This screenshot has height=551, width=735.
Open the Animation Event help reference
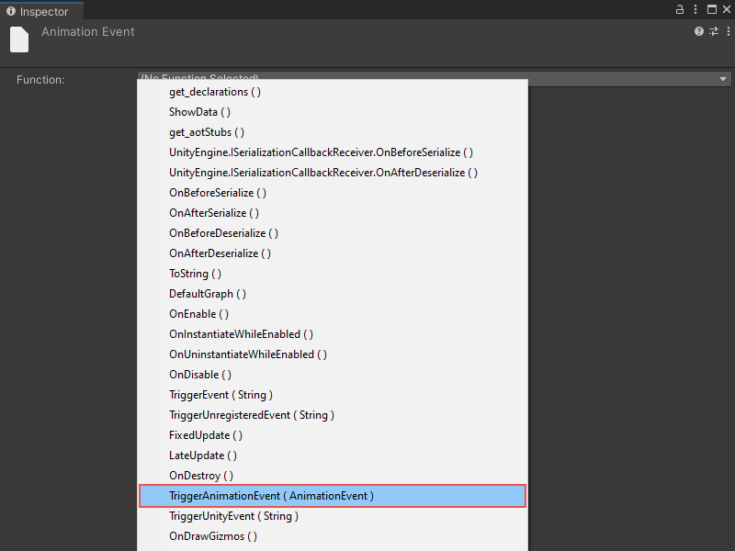[699, 31]
